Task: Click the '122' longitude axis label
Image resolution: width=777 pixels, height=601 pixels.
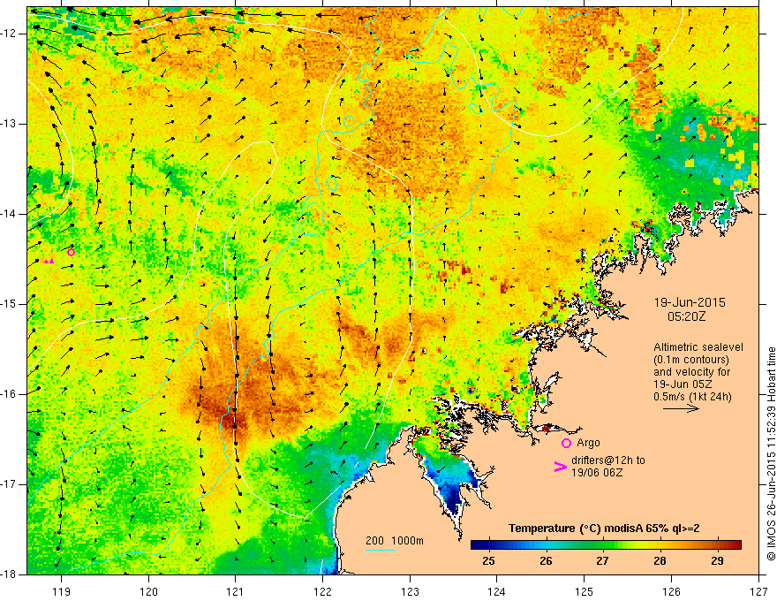Action: click(322, 591)
